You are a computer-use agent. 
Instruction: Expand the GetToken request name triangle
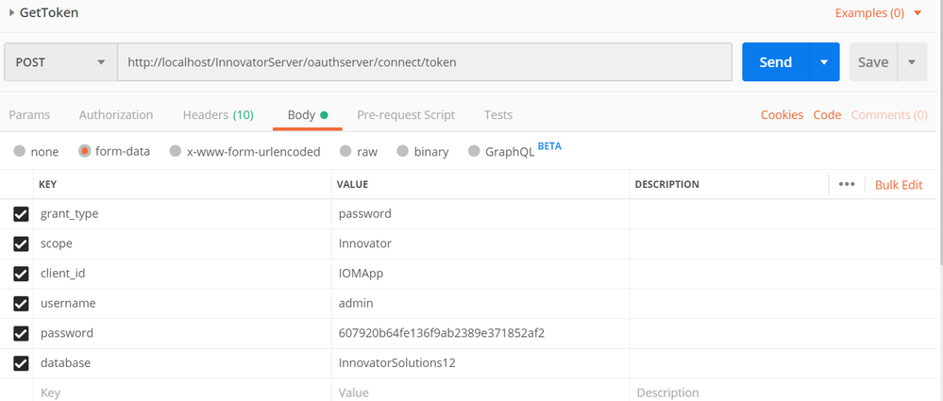[x=11, y=12]
